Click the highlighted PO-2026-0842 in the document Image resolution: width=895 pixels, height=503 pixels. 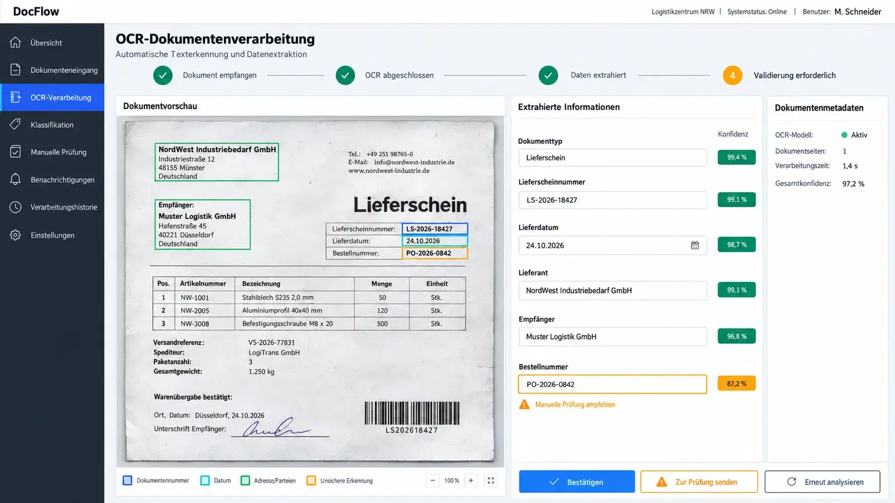[435, 253]
